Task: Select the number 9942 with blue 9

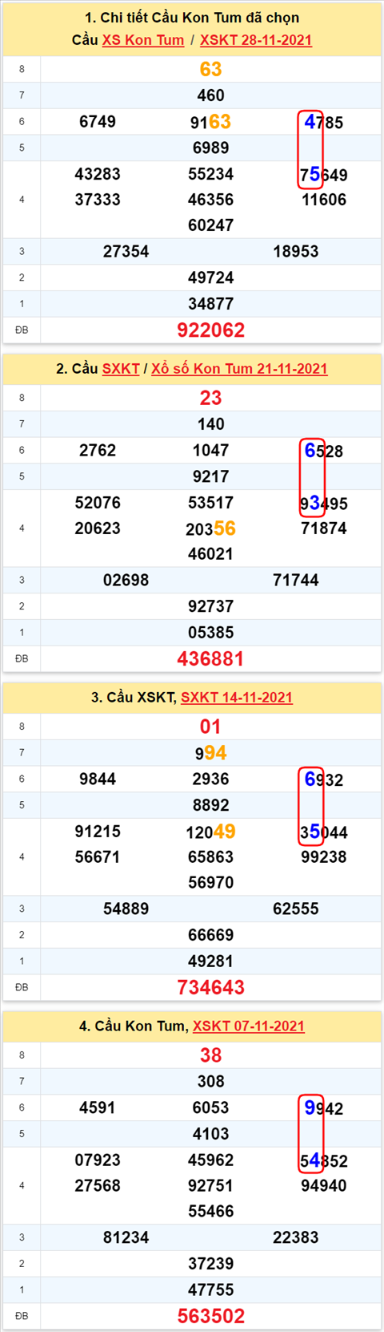Action: (x=324, y=1109)
